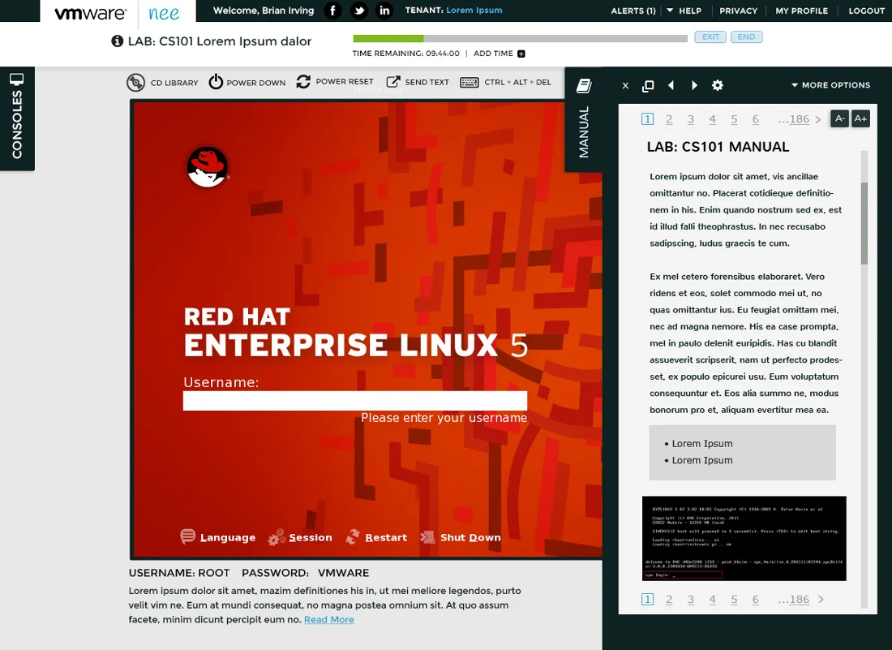
Task: Click next chevron in top pagination
Action: tap(818, 119)
